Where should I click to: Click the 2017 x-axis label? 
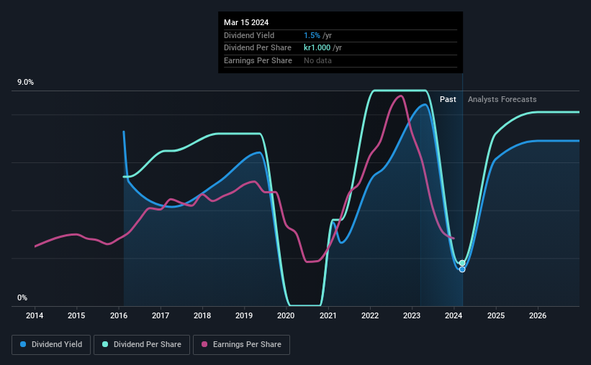click(161, 315)
